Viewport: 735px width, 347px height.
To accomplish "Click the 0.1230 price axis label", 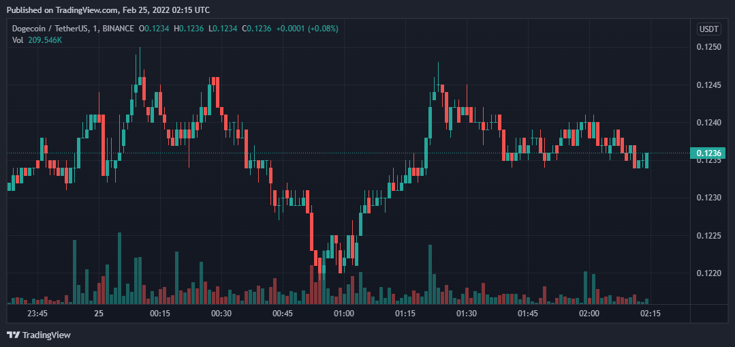I will point(708,198).
